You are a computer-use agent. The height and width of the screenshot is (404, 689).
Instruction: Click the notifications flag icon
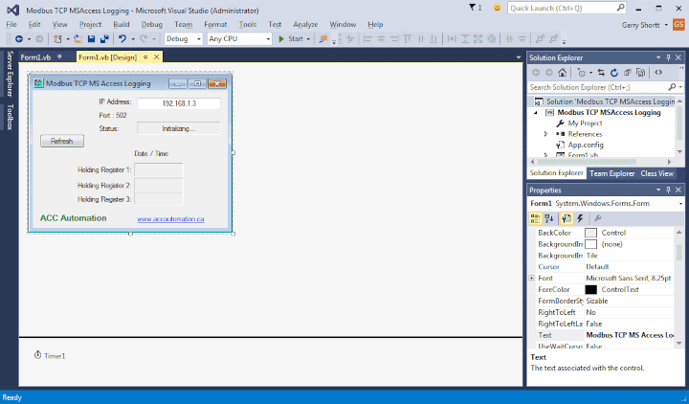473,8
